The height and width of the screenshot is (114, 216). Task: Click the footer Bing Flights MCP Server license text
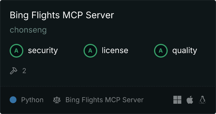pyautogui.click(x=104, y=100)
